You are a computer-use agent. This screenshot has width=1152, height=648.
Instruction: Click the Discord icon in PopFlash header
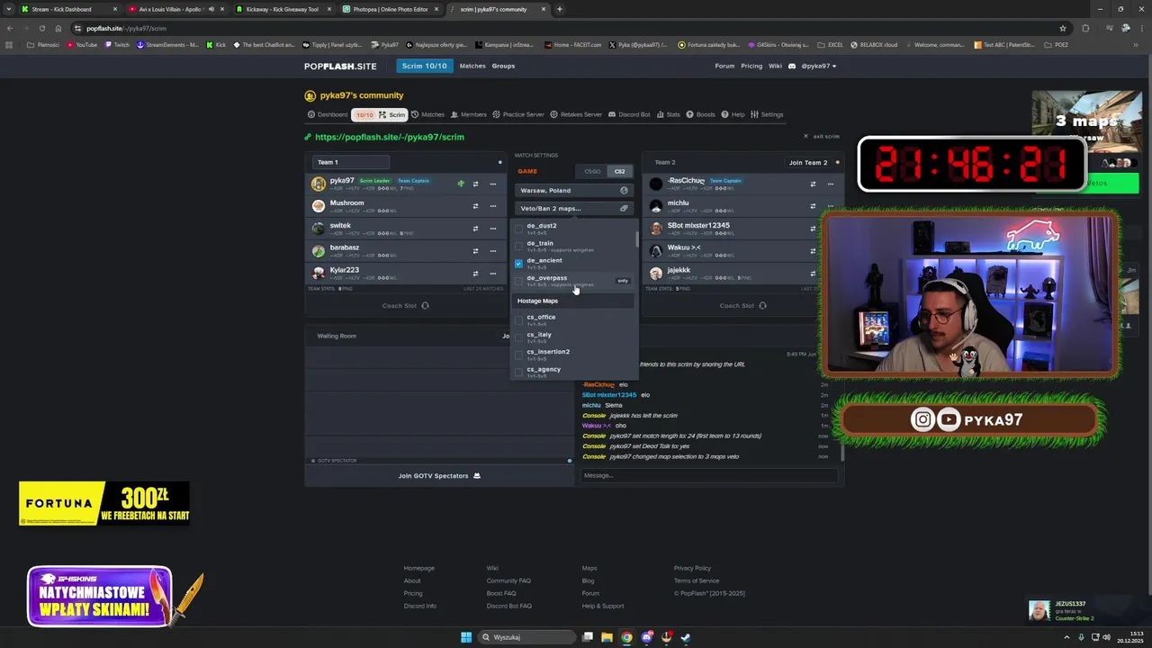pyautogui.click(x=792, y=66)
